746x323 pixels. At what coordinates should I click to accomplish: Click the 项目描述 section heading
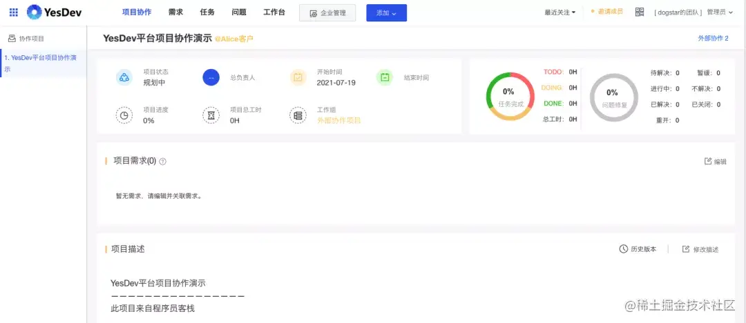128,248
